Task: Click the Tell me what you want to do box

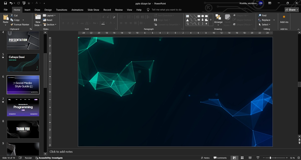Action: pyautogui.click(x=167, y=10)
